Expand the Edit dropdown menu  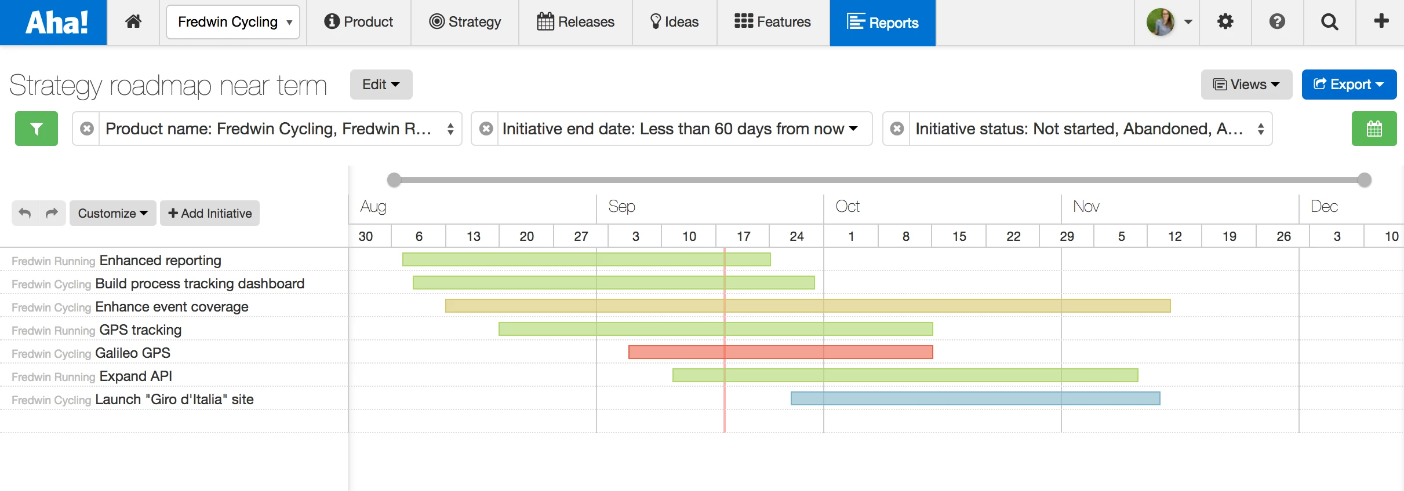click(x=381, y=85)
